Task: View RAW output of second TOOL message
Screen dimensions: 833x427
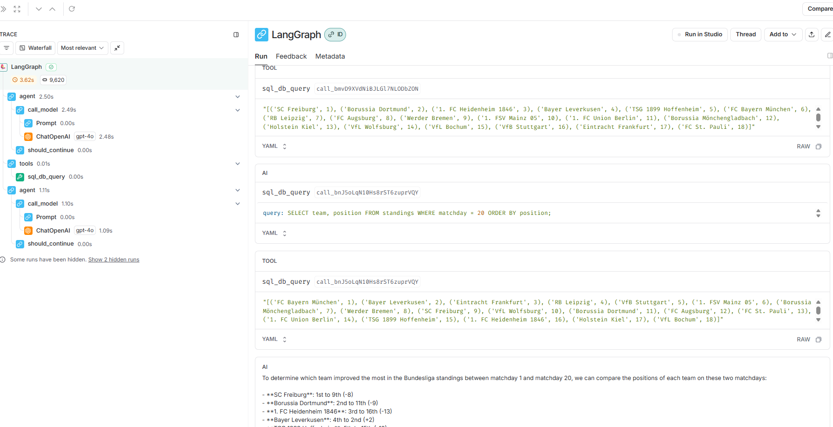Action: click(803, 340)
